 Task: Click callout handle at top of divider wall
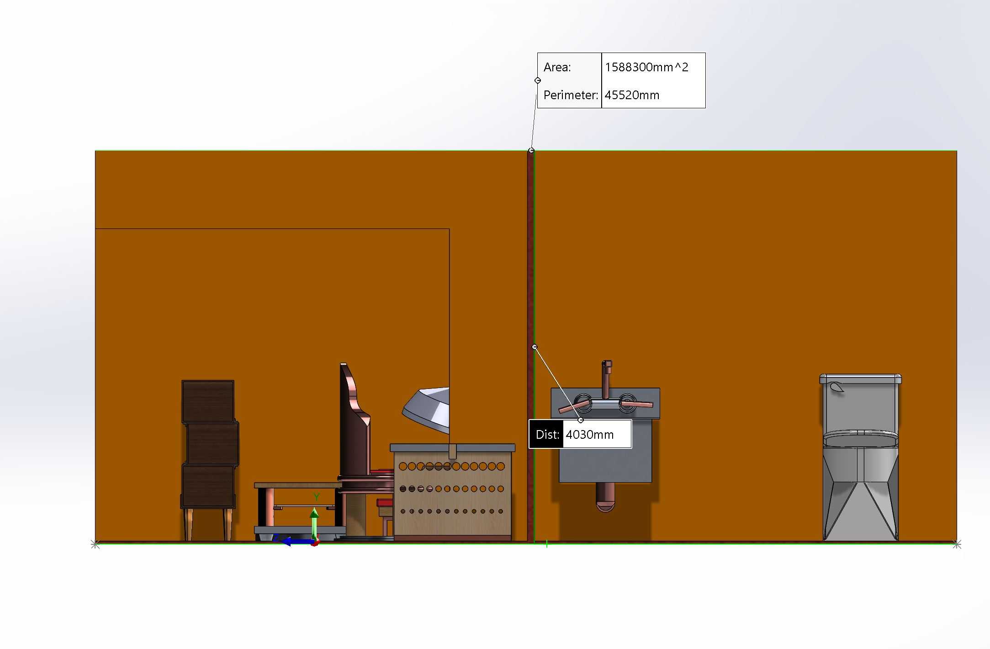[531, 150]
